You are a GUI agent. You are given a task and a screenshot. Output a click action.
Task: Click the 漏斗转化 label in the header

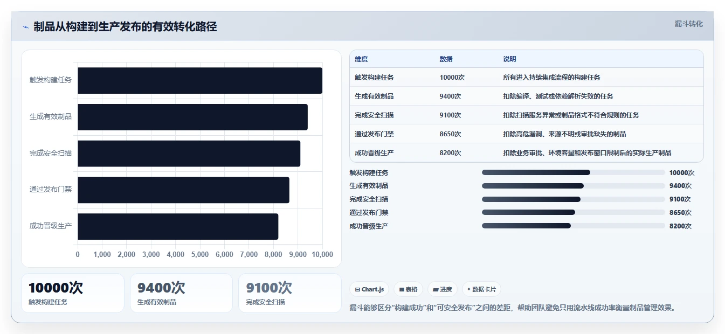click(x=689, y=24)
